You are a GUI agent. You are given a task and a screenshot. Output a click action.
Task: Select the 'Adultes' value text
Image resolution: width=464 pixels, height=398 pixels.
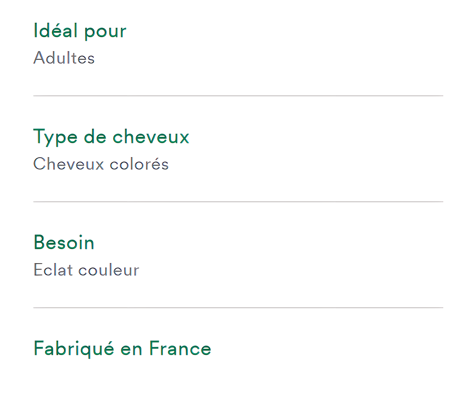64,58
